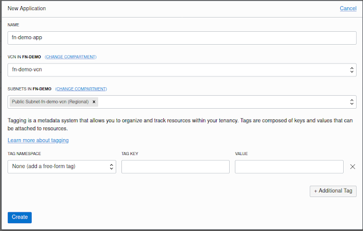Image resolution: width=363 pixels, height=231 pixels.
Task: Click the SUBNETS IN FN-DEMO label
Action: tap(29, 89)
